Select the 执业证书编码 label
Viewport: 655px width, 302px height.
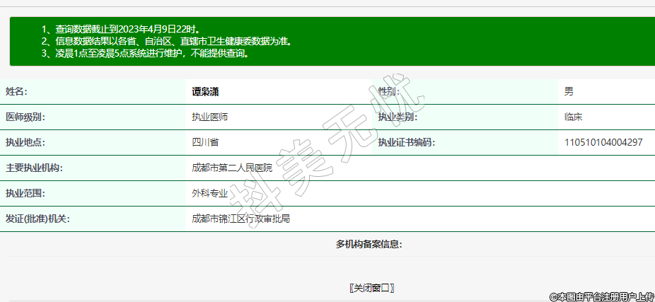coord(406,143)
